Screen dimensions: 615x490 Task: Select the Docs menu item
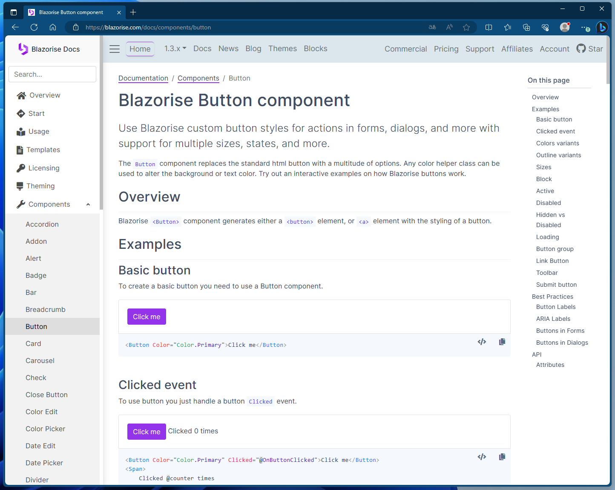202,49
